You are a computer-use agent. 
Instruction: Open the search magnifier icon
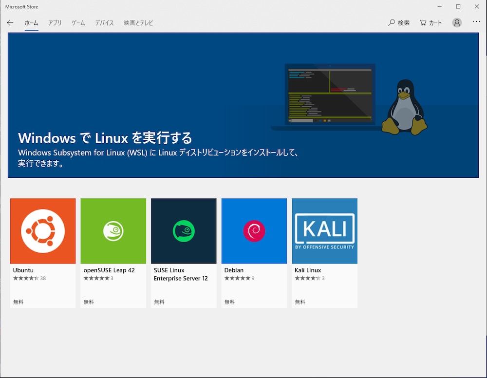(392, 23)
